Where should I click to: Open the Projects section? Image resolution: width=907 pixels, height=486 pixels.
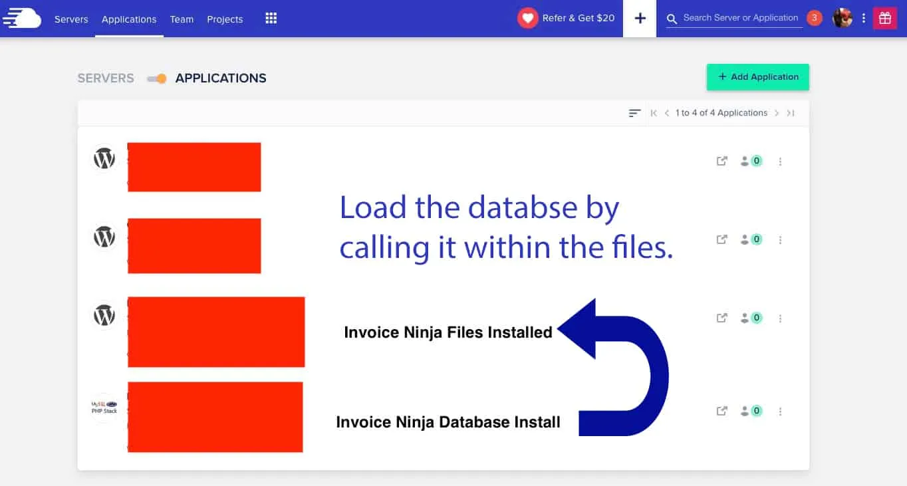(225, 19)
